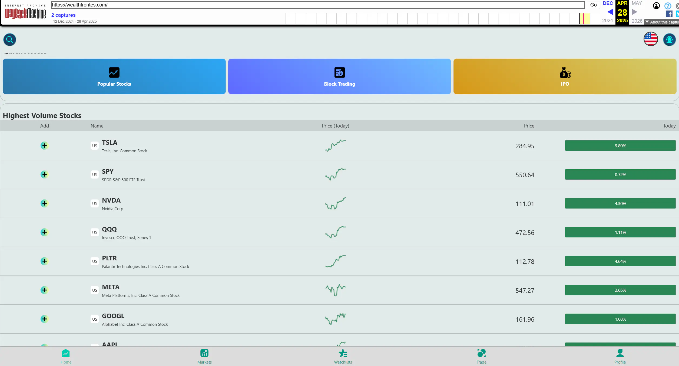679x366 pixels.
Task: Select the SPY 0.72% change badge
Action: click(620, 174)
